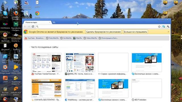Open the Foto.Mail.Ru bookmark

(52, 38)
